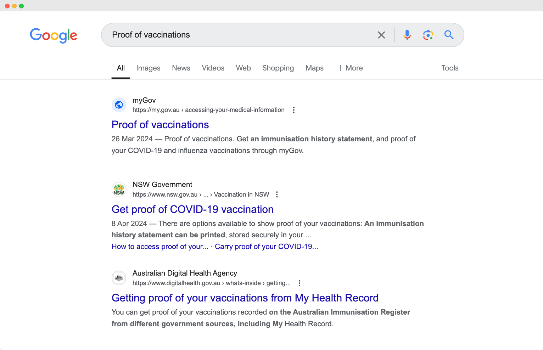Click the Shopping search filter
Screen dimensions: 543x350
pos(278,68)
